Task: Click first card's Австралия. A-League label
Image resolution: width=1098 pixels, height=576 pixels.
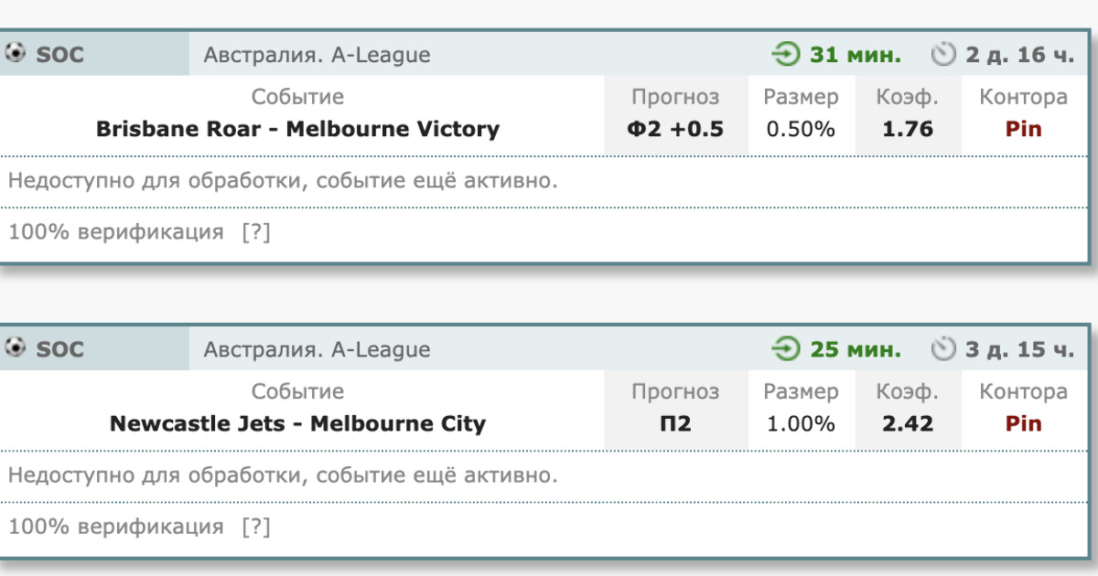Action: coord(317,55)
